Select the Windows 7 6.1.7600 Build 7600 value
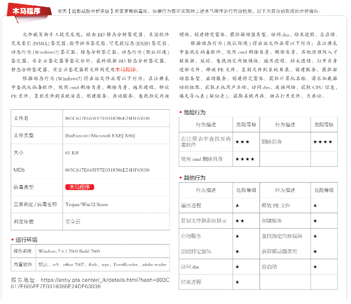 coord(69,251)
